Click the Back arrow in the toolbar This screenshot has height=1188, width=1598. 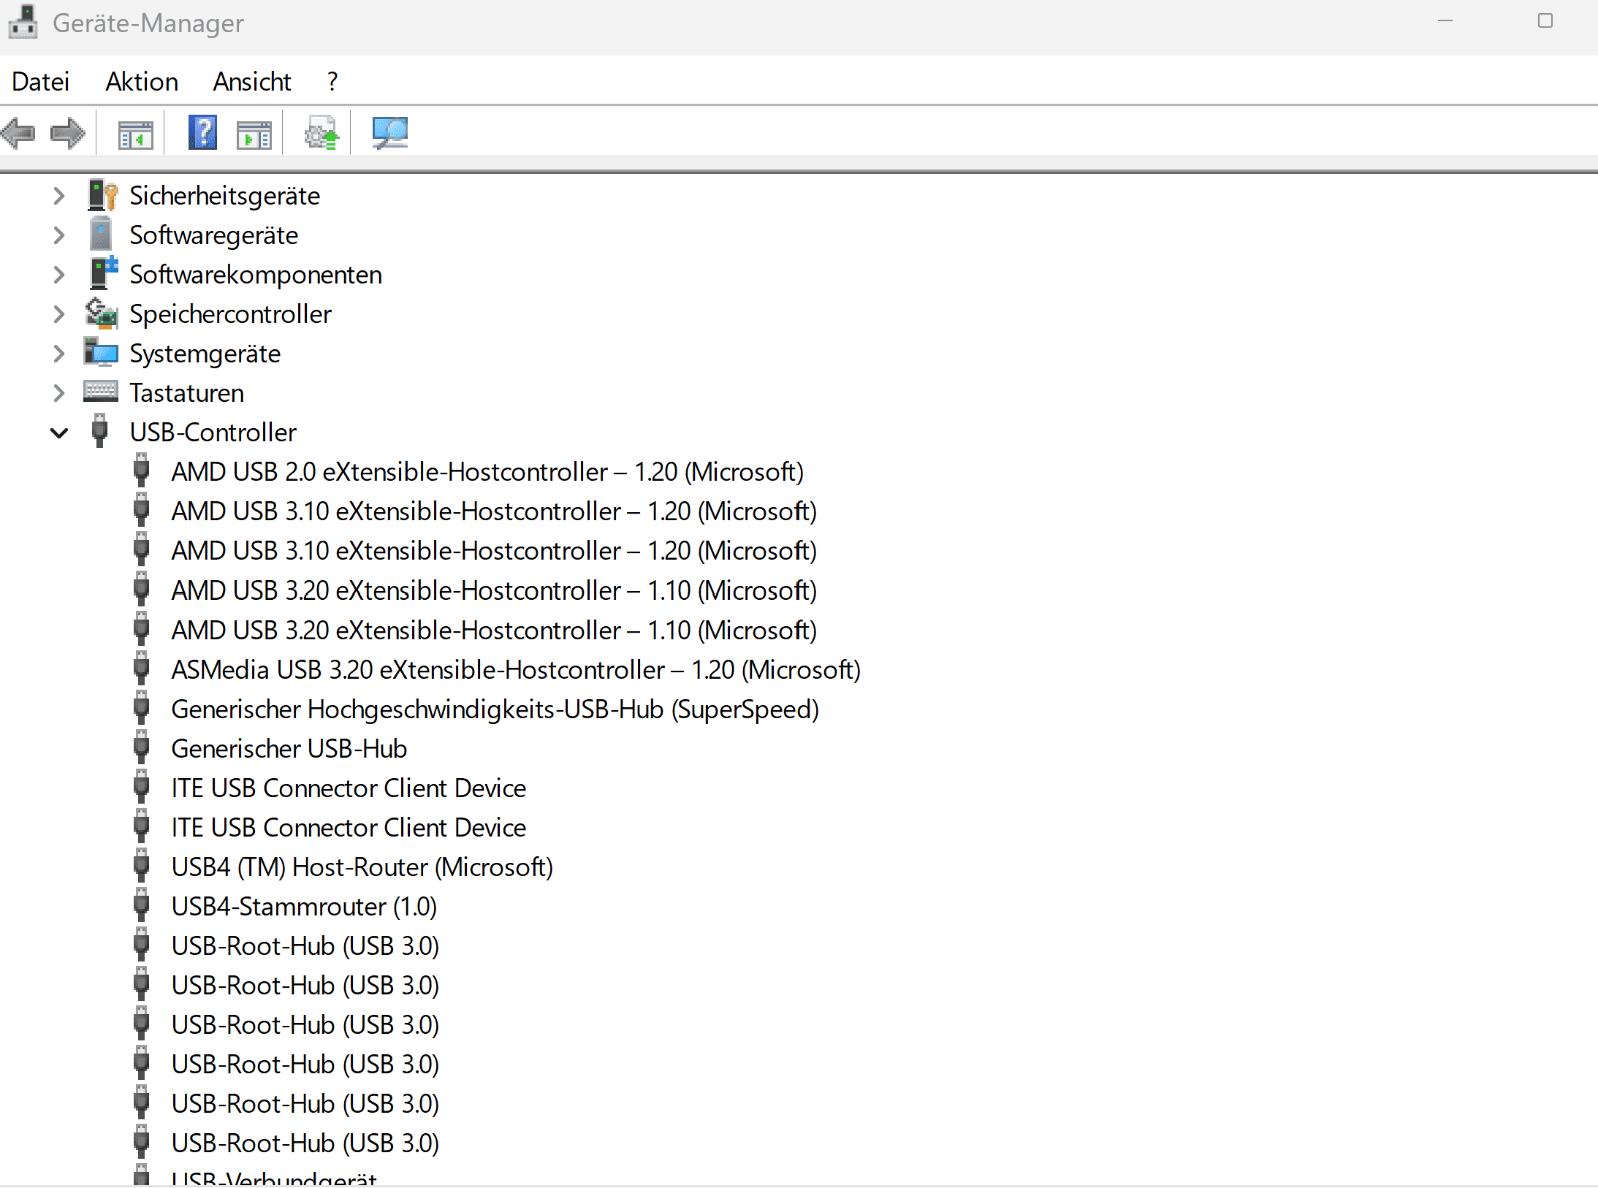[18, 133]
